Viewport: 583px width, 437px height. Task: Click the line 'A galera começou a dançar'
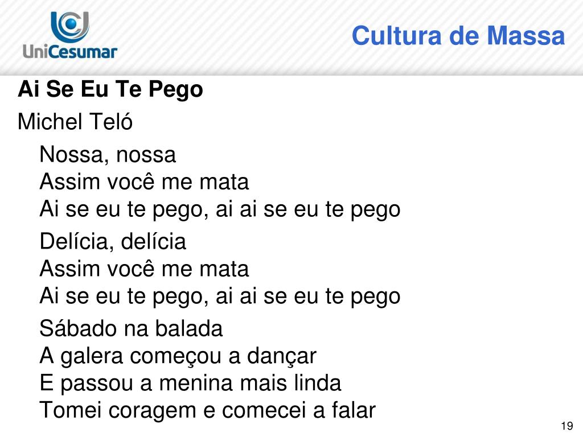pos(178,356)
